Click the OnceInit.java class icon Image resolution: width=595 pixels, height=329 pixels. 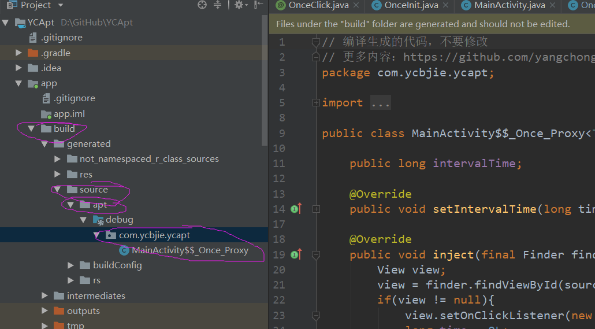(x=377, y=5)
